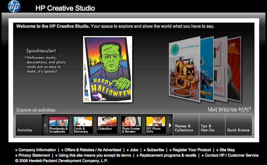Select the Activities tab

click(29, 125)
